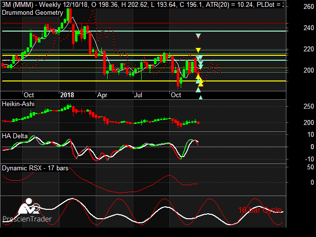
Task: Click the 0 label on Dynamic RSX axis
Action: click(x=312, y=182)
